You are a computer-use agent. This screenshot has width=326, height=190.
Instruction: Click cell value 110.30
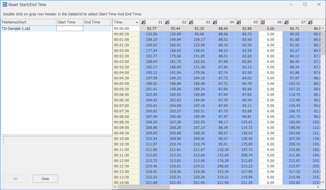(x=223, y=150)
